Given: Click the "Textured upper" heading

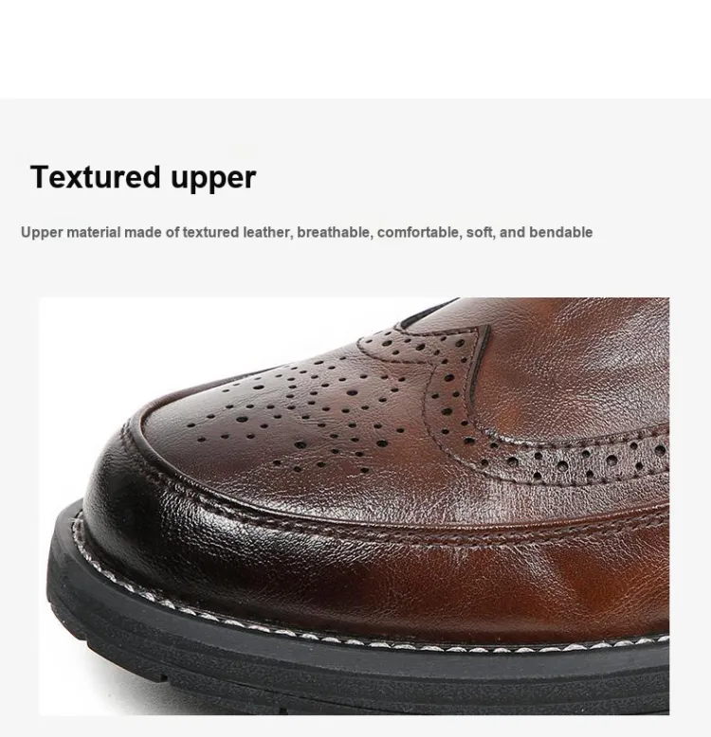Looking at the screenshot, I should tap(143, 178).
